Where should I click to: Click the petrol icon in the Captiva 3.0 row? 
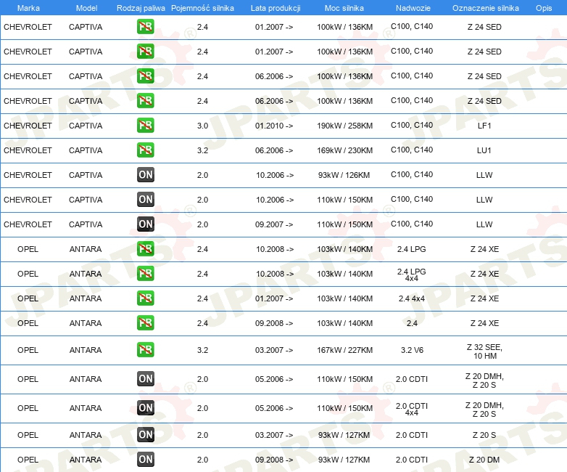point(146,126)
